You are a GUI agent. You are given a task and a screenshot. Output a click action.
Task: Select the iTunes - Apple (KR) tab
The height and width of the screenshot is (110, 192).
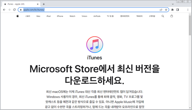pyautogui.click(x=21, y=4)
